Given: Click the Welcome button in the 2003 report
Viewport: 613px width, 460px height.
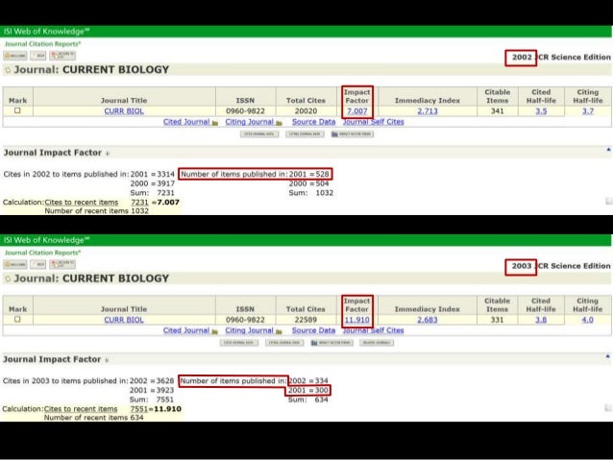Looking at the screenshot, I should tap(15, 264).
